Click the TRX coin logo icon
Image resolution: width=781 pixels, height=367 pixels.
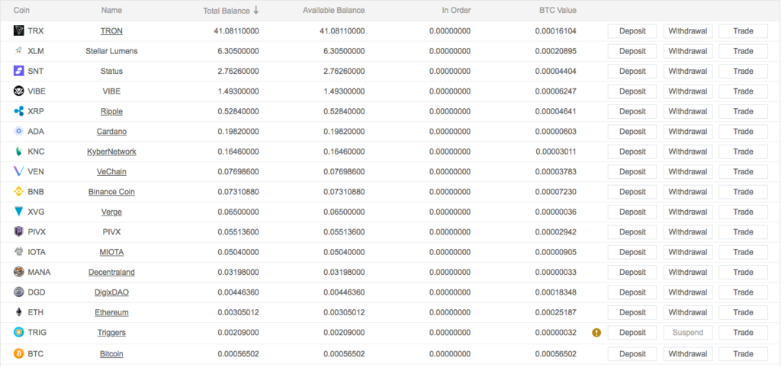click(19, 30)
